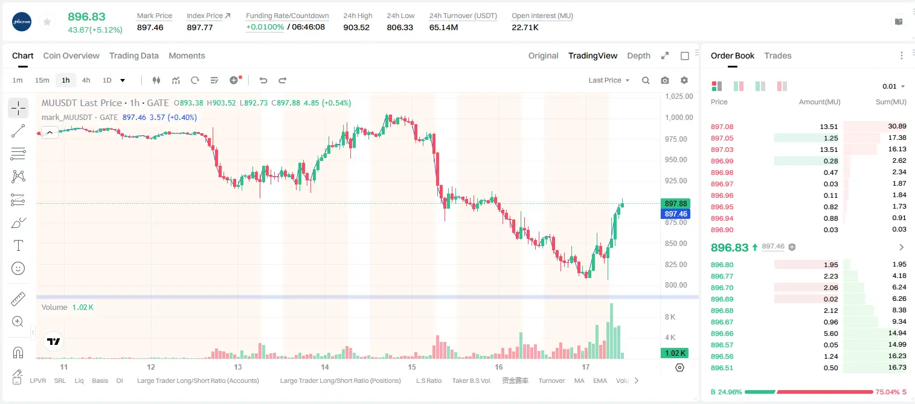
Task: Expand the order book precision 0.01 dropdown
Action: 893,86
